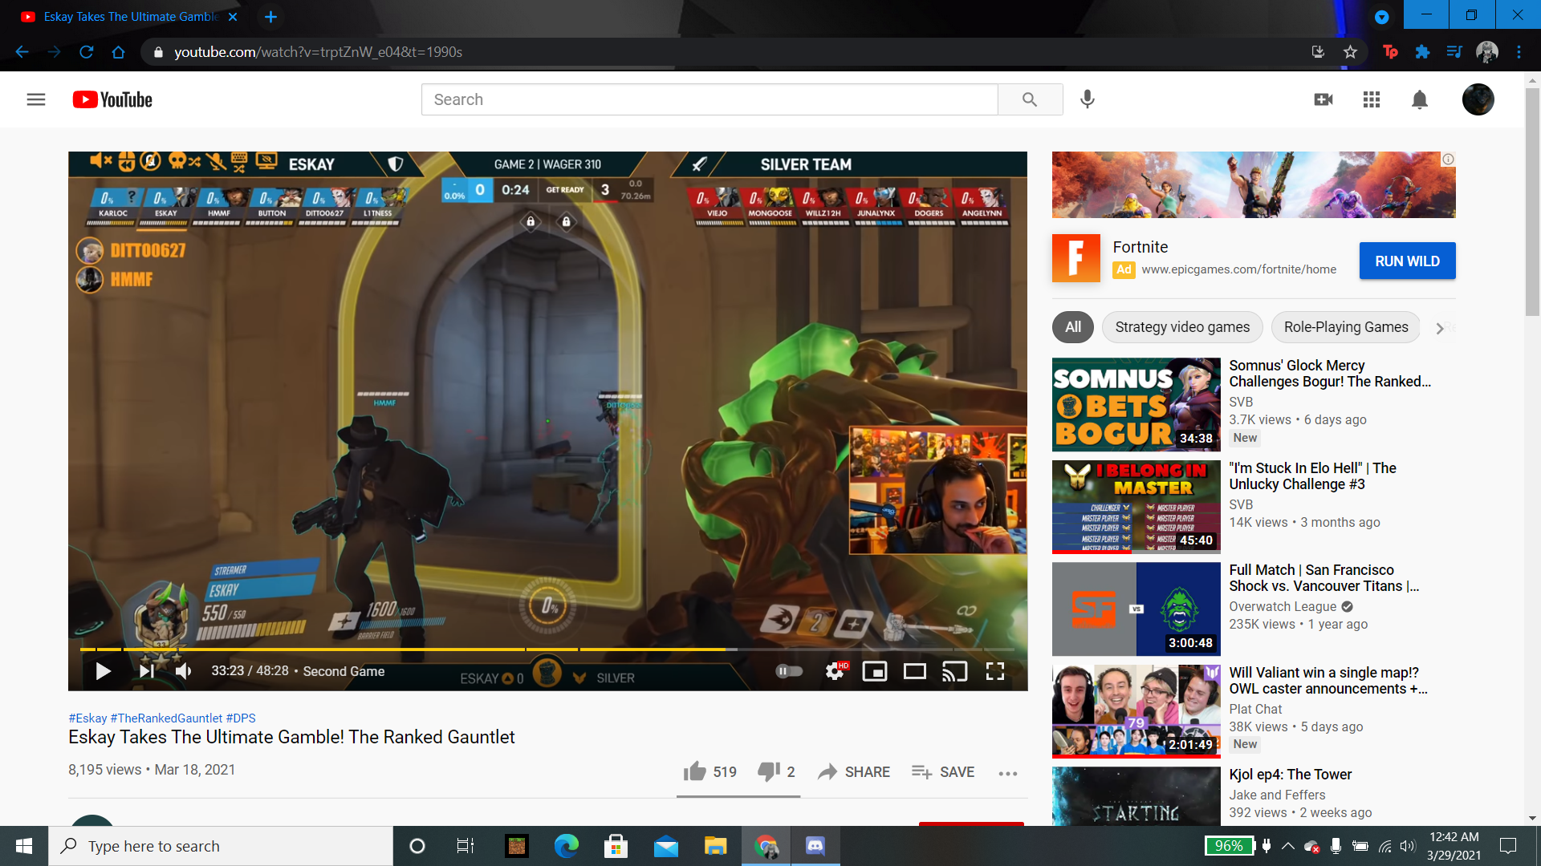Open the #TheRankedGauntlet hashtag link
This screenshot has height=866, width=1541.
tap(165, 718)
